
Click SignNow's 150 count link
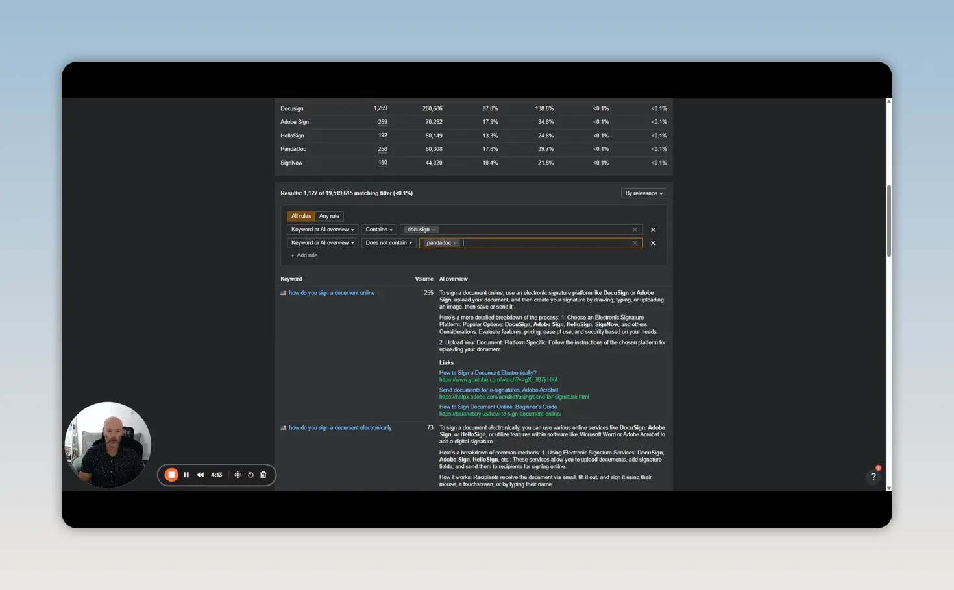pyautogui.click(x=383, y=163)
